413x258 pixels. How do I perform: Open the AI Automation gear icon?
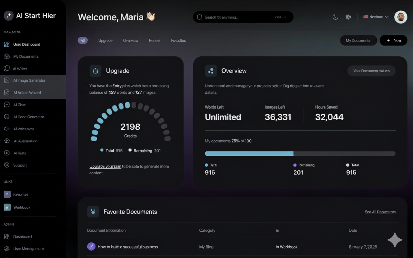tap(7, 141)
